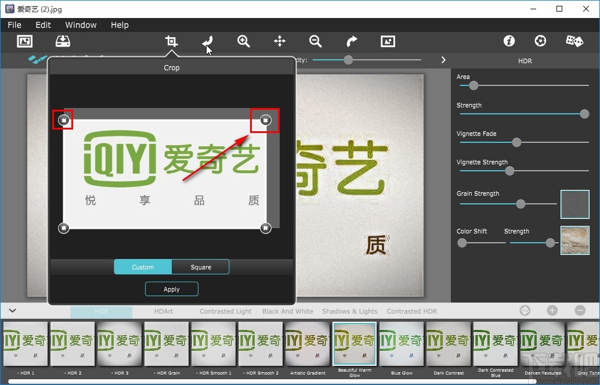Select the Artistic Gradient preset
Screen dimensions: 600x385
click(x=308, y=344)
